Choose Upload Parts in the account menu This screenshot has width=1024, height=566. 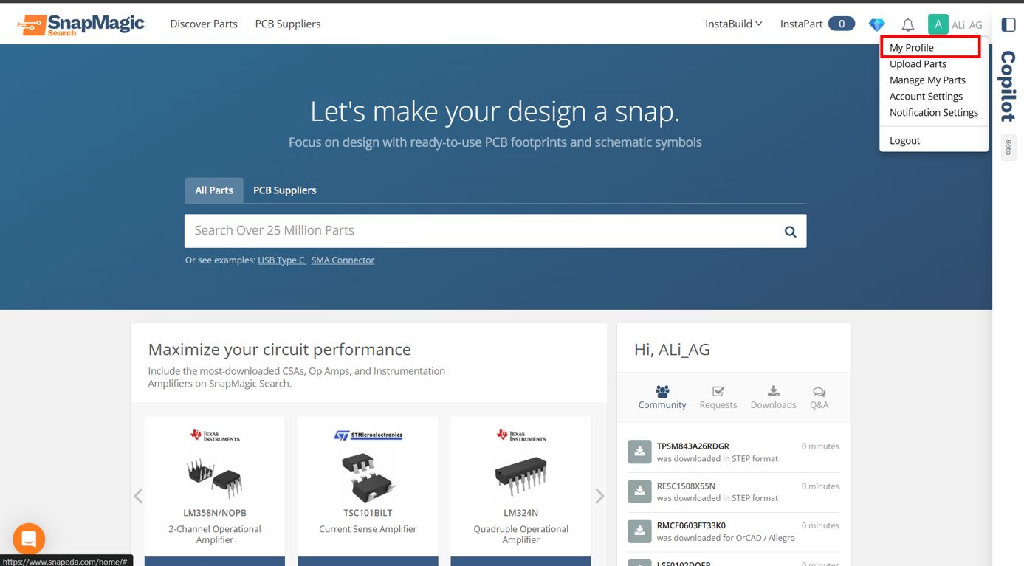tap(918, 63)
